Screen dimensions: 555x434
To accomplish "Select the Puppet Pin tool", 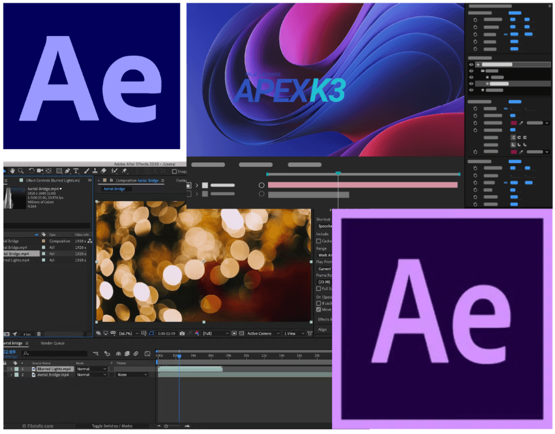I will 124,171.
